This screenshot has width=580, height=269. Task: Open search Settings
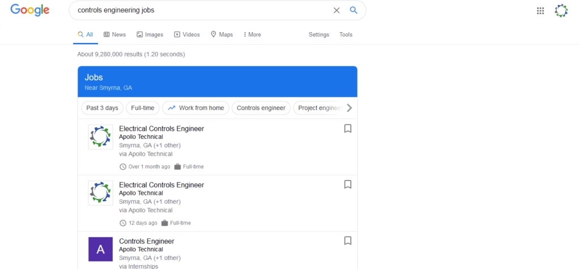[318, 35]
